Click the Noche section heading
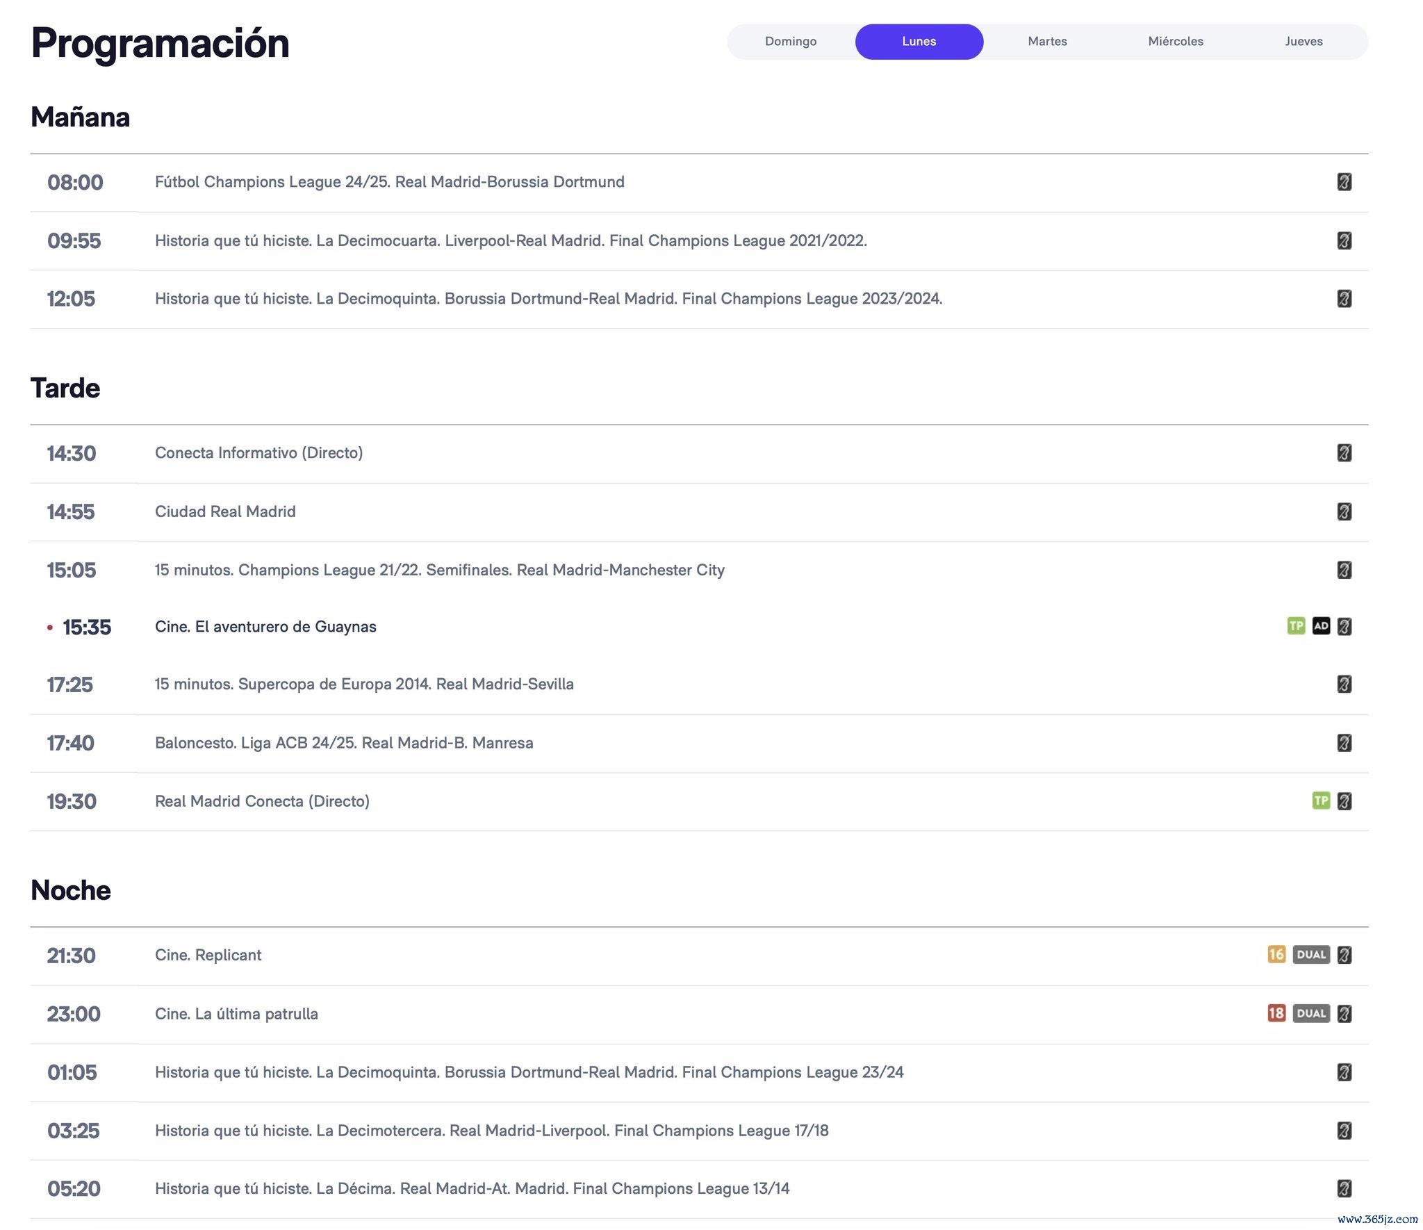 point(70,890)
